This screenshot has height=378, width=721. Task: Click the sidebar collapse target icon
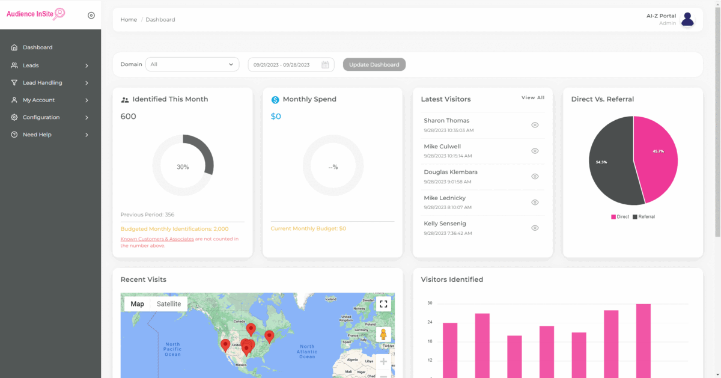[91, 16]
